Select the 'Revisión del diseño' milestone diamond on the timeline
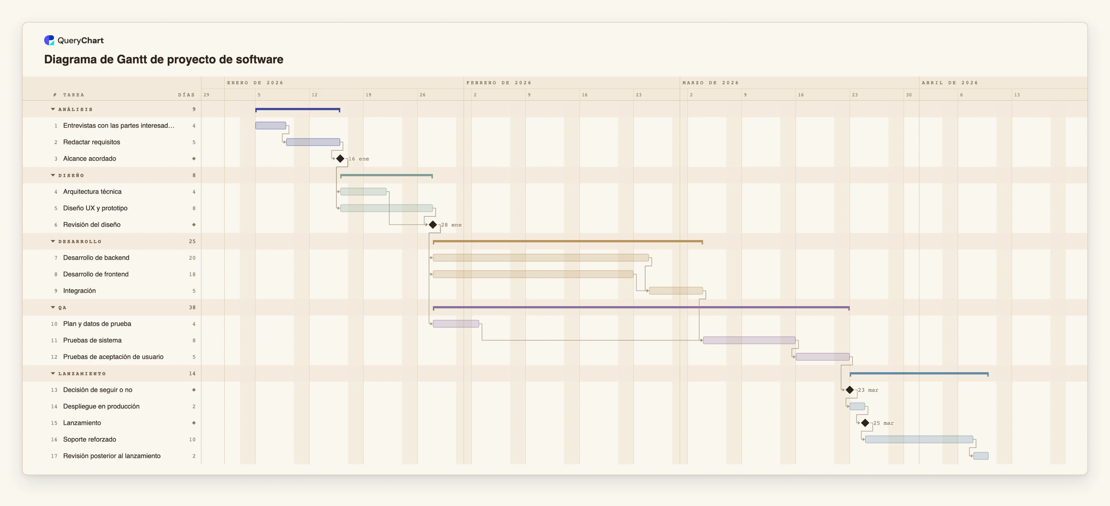Screen dimensions: 1110x506 (x=433, y=224)
